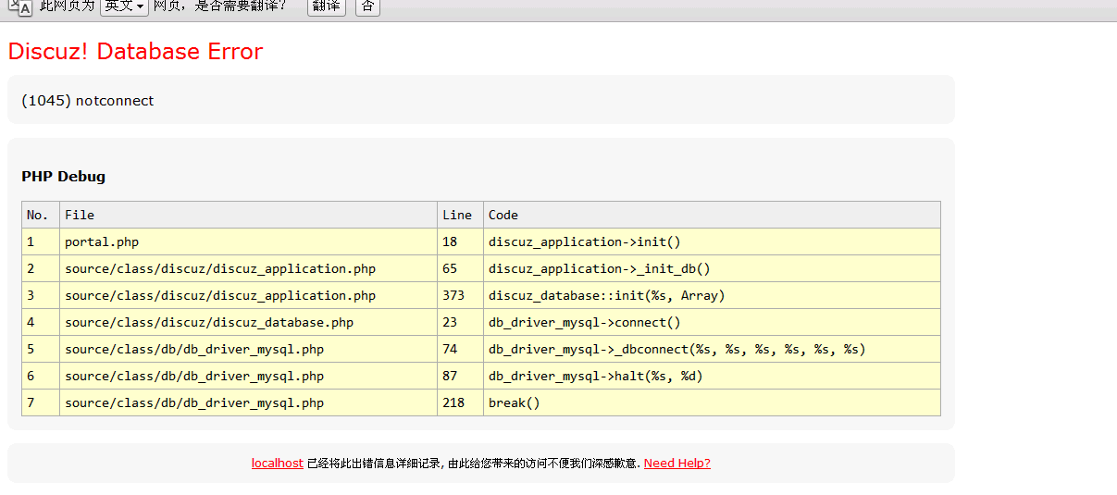Click the Discuz! Database Error heading
Screen dimensions: 1117x495
[x=135, y=52]
